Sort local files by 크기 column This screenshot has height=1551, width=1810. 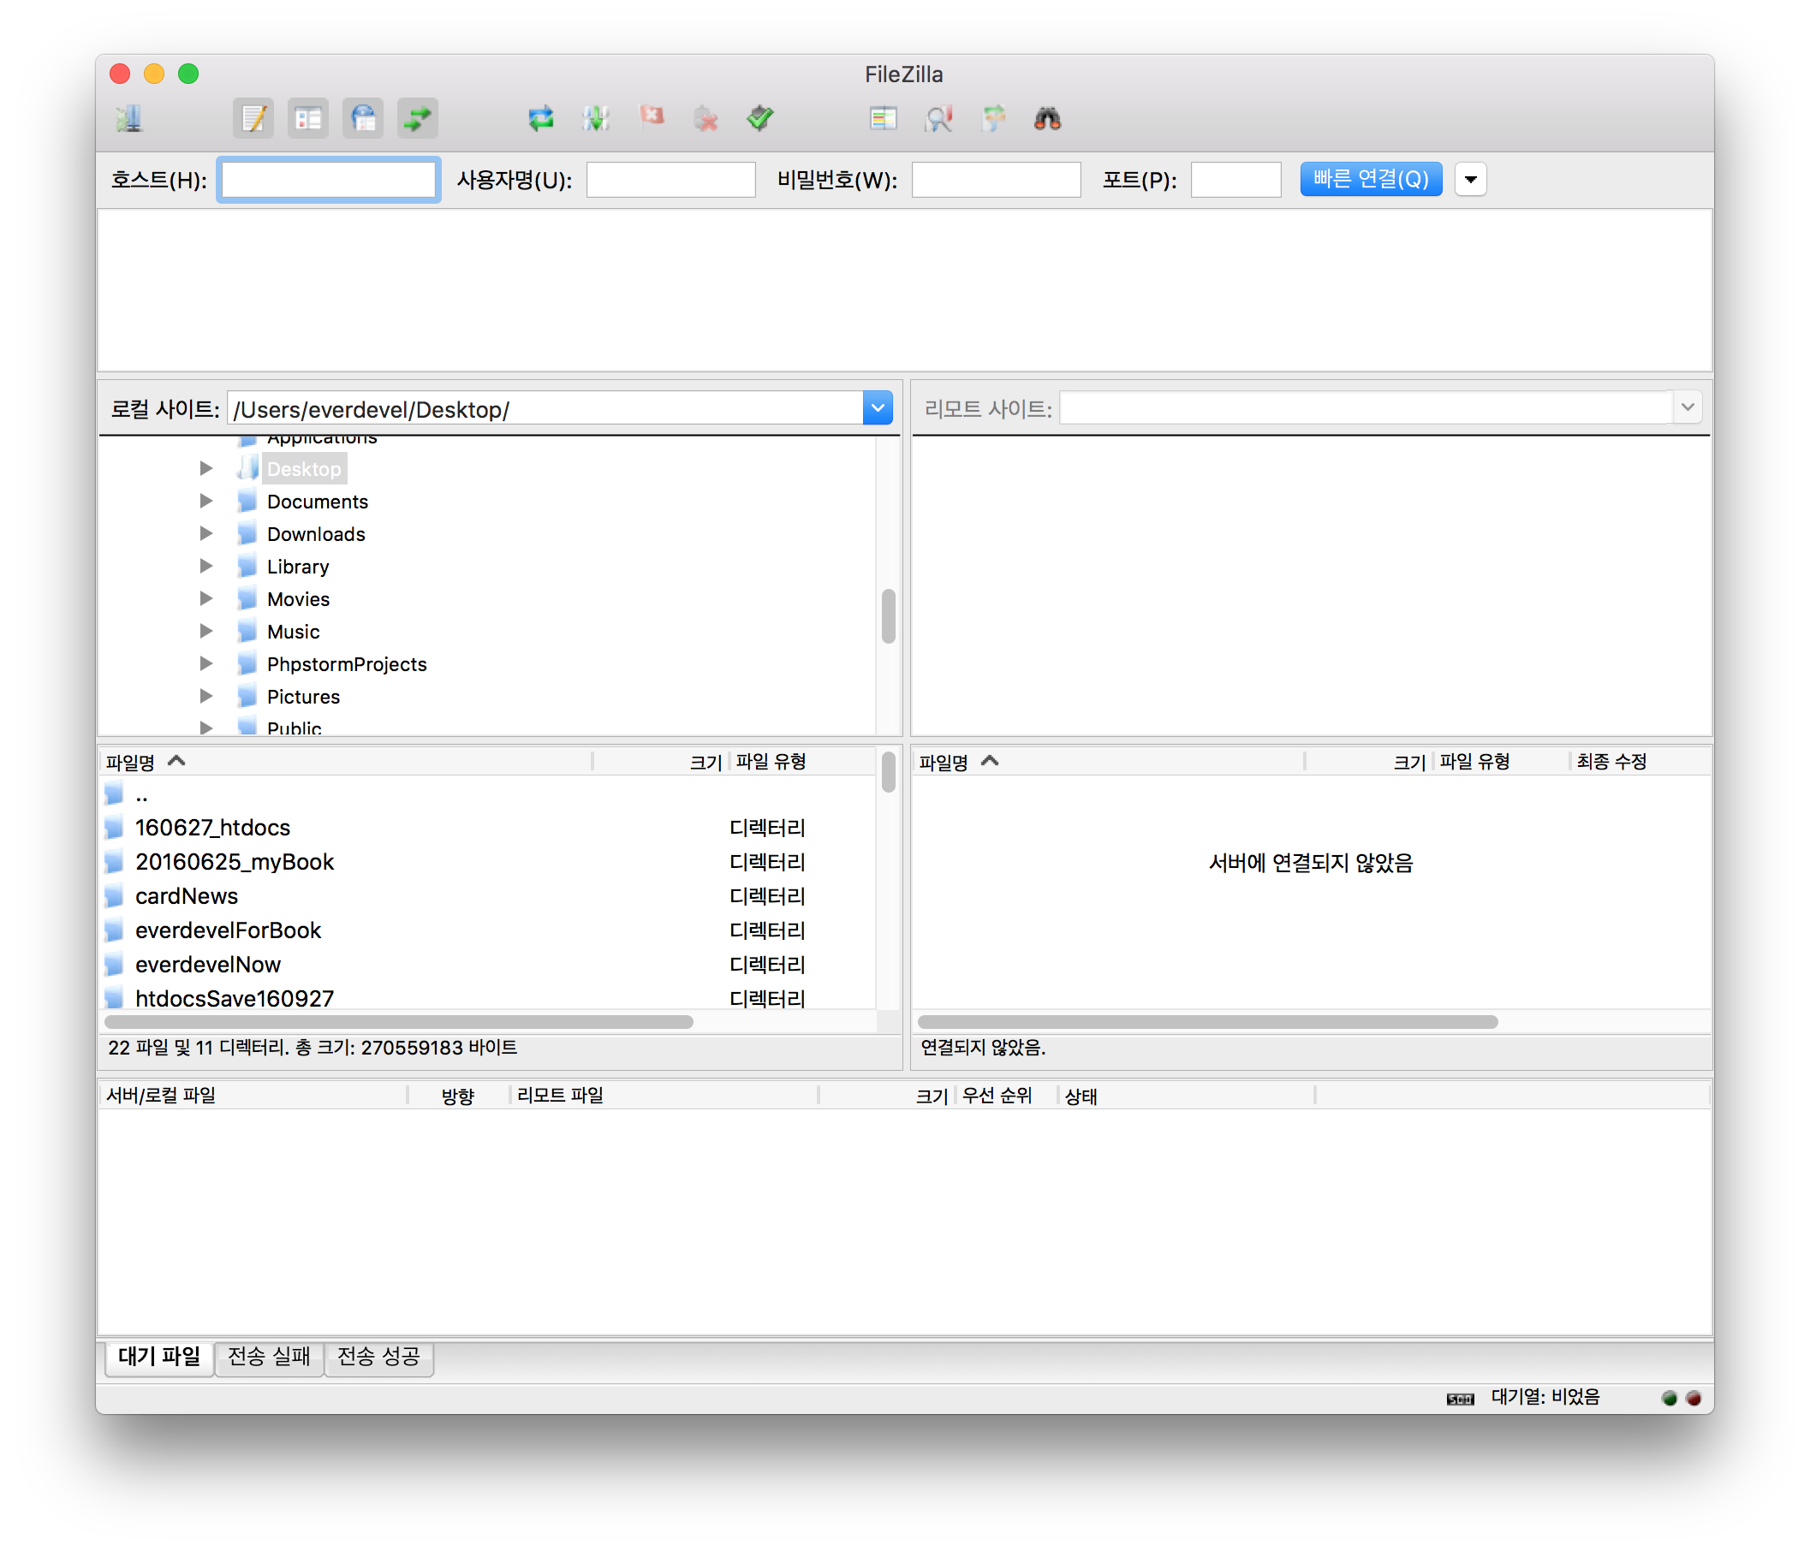coord(661,763)
